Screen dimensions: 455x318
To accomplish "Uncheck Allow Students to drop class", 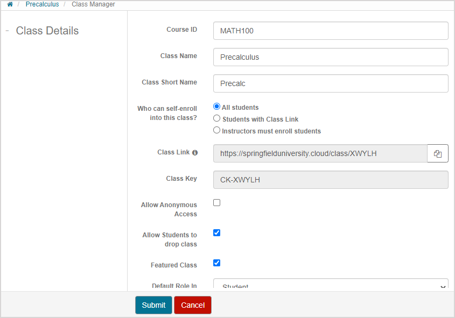I will tap(217, 233).
